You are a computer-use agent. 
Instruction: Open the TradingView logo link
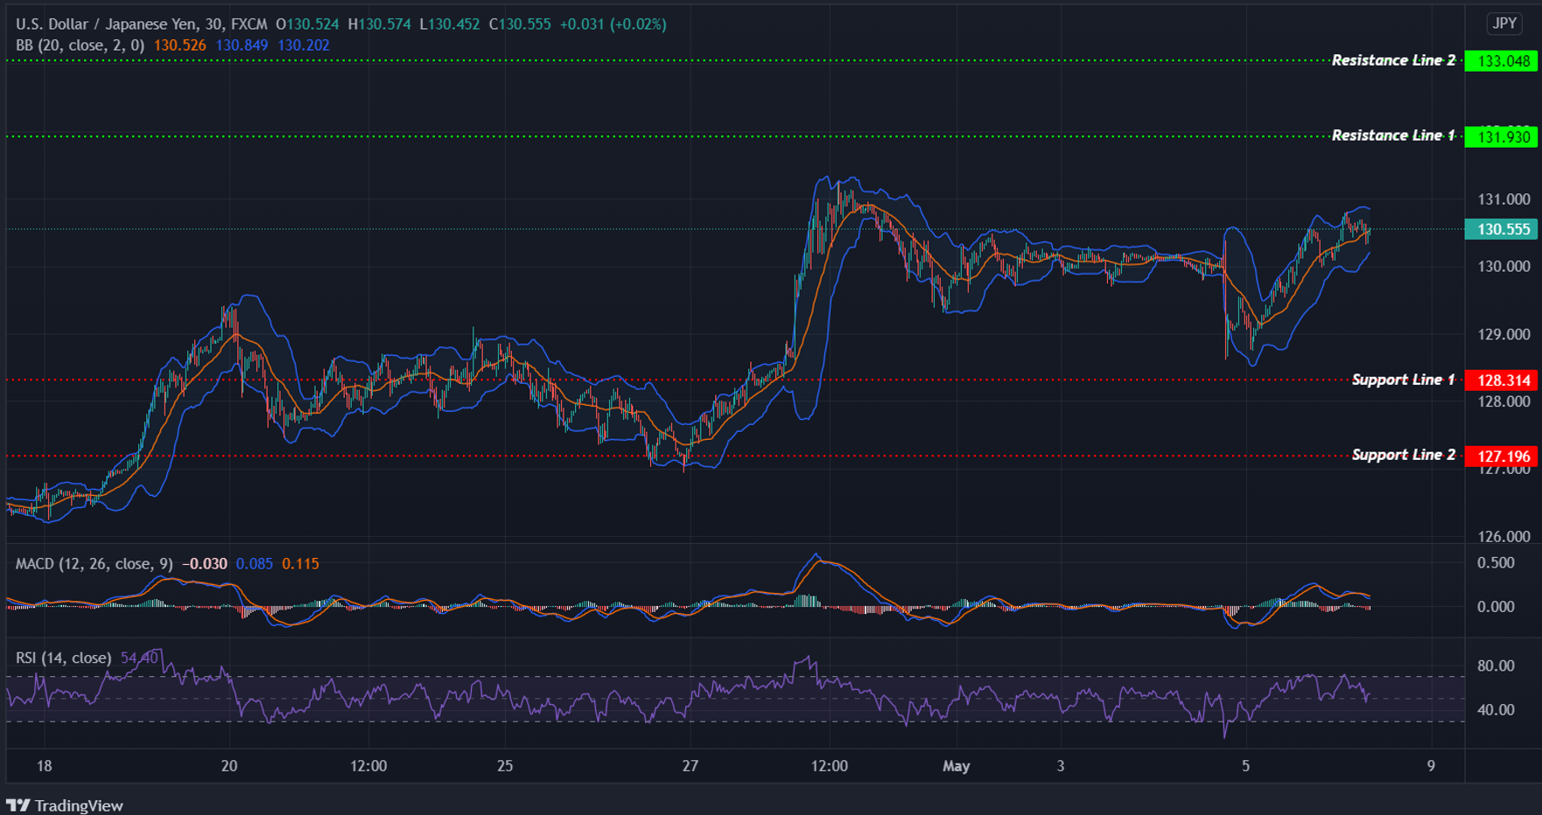click(66, 805)
